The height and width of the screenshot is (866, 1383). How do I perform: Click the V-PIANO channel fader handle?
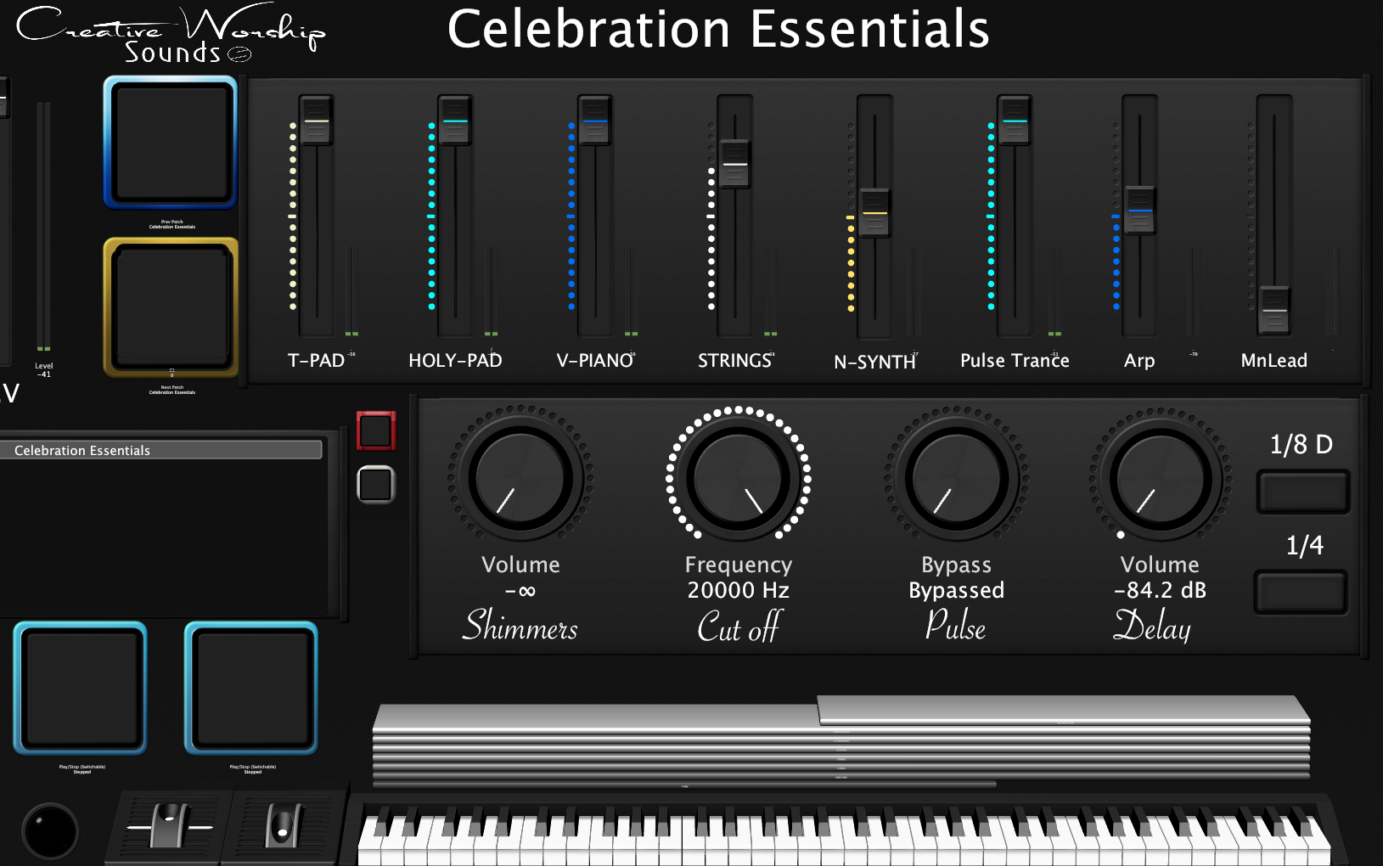595,121
